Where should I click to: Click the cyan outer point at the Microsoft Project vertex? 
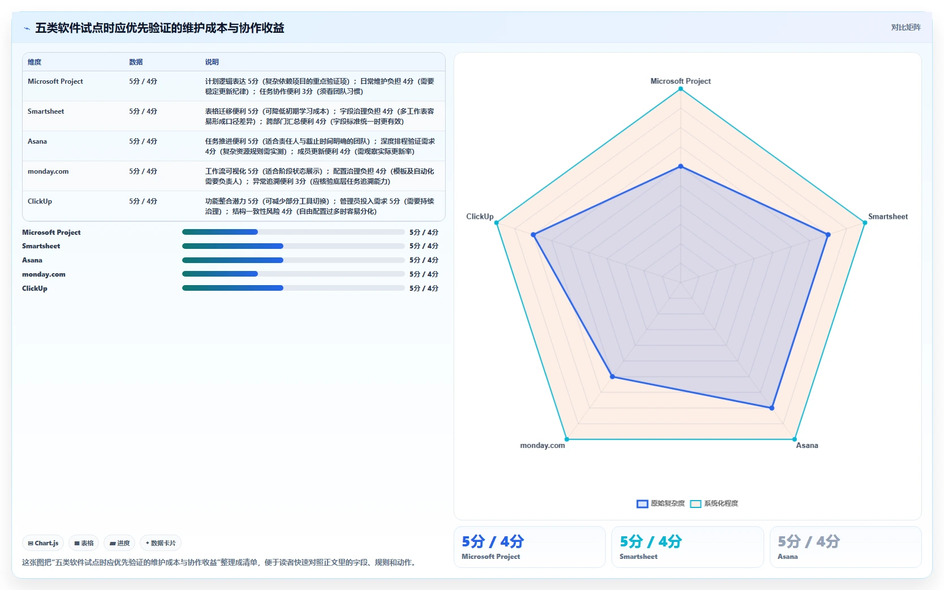coord(681,89)
